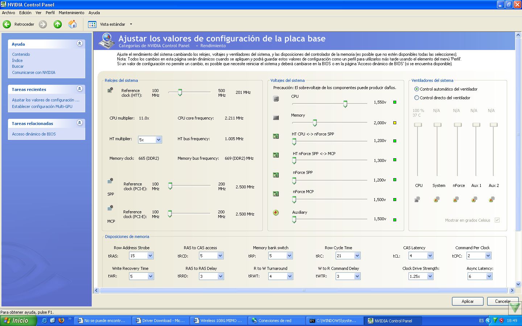
Task: Open the HT multiplier dropdown
Action: 158,140
